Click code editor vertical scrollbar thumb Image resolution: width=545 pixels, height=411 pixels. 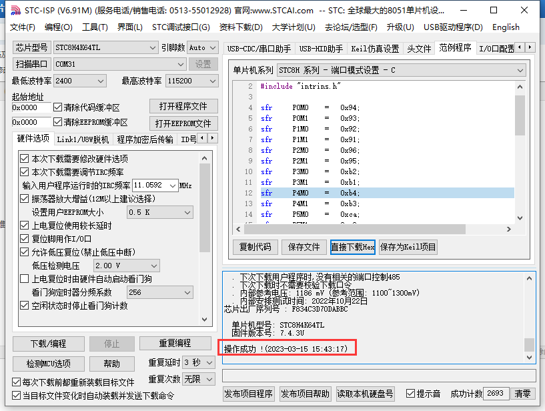pos(520,115)
